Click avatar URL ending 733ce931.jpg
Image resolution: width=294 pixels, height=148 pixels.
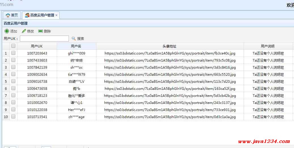[170, 110]
